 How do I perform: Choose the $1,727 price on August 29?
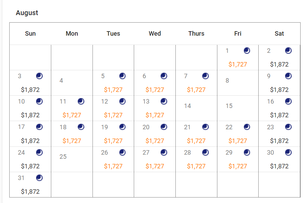[238, 166]
